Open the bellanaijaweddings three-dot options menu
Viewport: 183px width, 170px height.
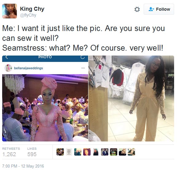click(x=83, y=68)
